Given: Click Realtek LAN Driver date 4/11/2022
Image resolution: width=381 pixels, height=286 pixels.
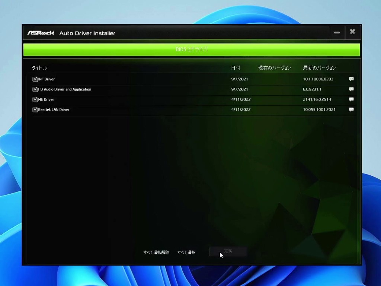Looking at the screenshot, I should (241, 109).
